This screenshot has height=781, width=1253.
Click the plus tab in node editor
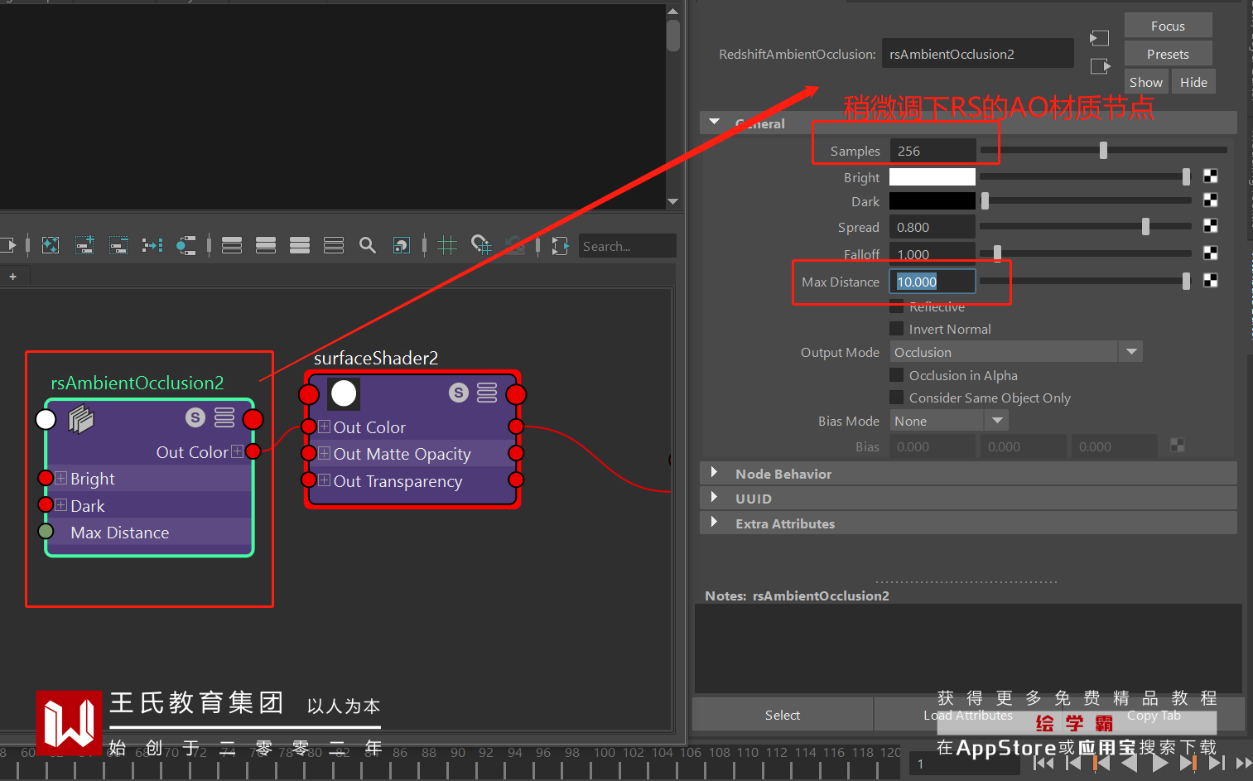pyautogui.click(x=13, y=277)
